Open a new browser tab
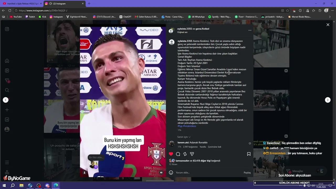The height and width of the screenshot is (189, 336). 89,4
